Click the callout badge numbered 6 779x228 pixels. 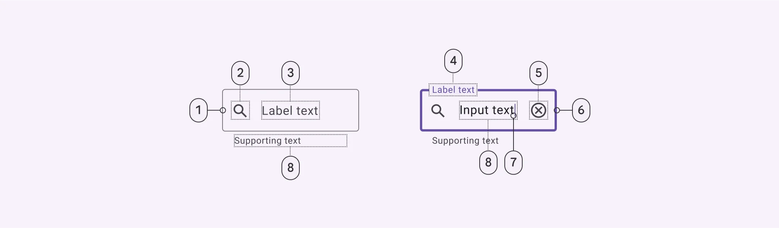pyautogui.click(x=581, y=110)
